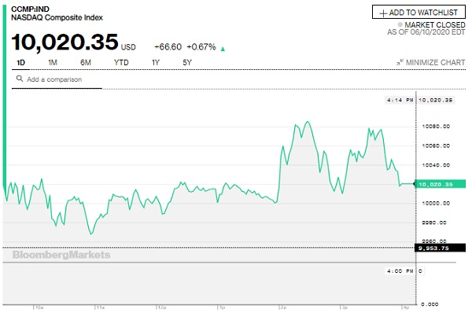Click the Add to Watchlist button

pyautogui.click(x=419, y=12)
